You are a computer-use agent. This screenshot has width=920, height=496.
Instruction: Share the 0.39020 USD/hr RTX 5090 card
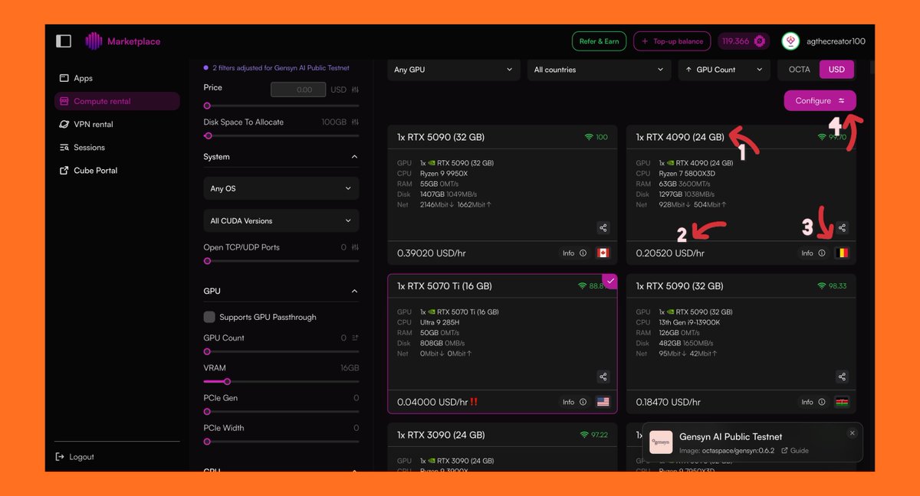603,227
